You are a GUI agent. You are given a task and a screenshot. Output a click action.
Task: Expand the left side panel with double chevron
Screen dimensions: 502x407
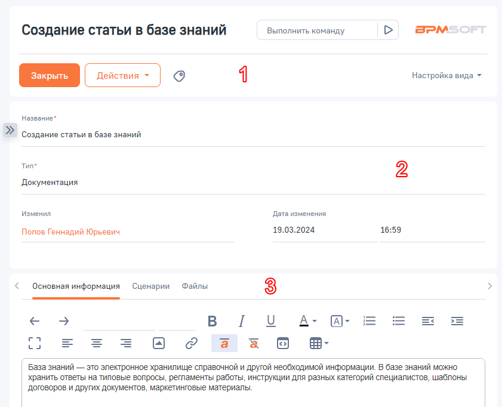10,130
